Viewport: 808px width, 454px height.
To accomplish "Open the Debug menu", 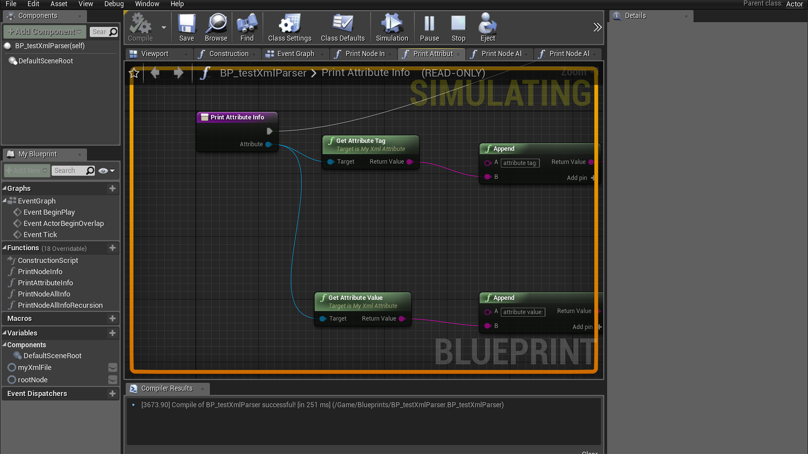I will pyautogui.click(x=114, y=4).
